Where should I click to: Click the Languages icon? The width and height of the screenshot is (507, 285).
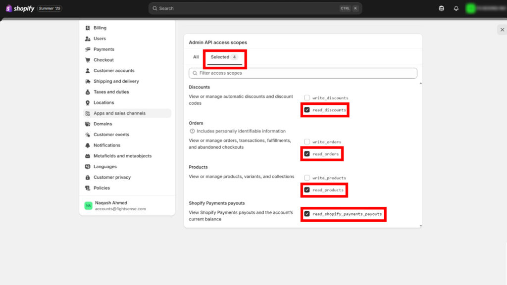coord(88,167)
